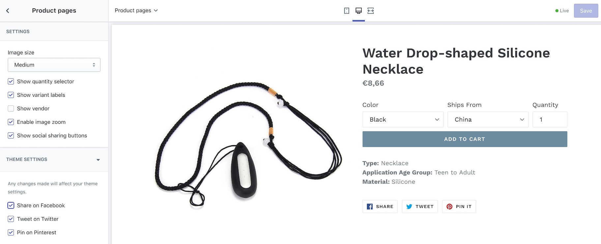Uncheck Tweet on Twitter option
The image size is (601, 244).
[11, 219]
